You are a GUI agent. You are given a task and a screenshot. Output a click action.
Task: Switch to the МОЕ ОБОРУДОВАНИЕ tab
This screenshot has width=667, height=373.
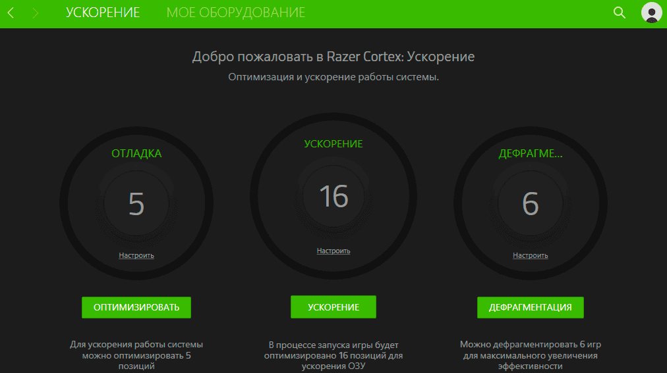[x=236, y=12]
